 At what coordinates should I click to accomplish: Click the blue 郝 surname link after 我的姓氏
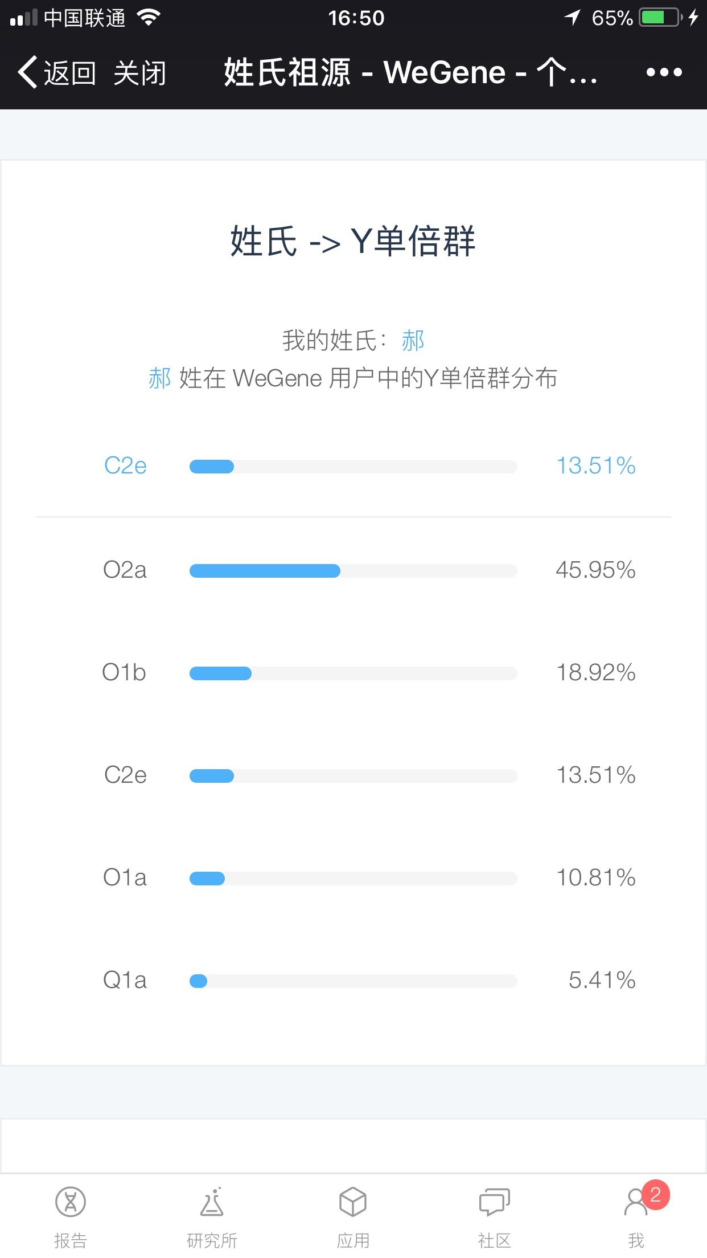[413, 341]
